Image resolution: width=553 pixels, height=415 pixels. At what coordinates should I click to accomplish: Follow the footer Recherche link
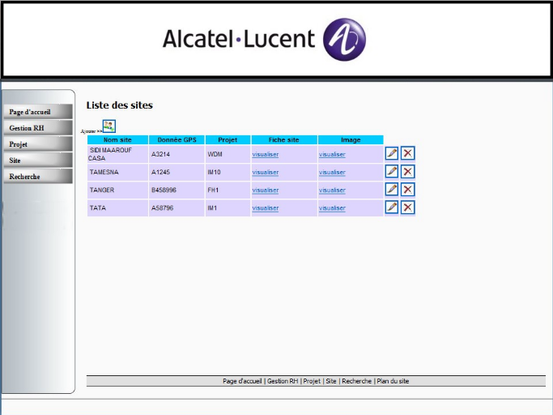(356, 381)
